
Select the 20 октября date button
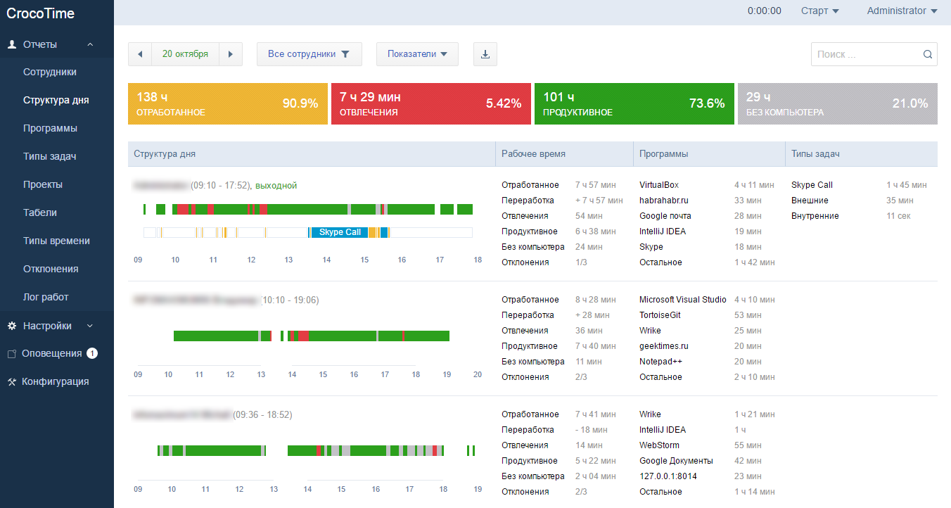[x=185, y=54]
